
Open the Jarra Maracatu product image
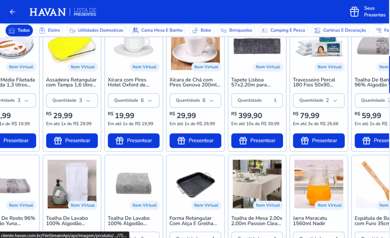[x=319, y=184]
